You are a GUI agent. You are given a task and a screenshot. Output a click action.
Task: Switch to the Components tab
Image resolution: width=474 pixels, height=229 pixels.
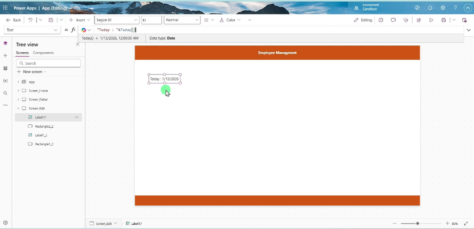(43, 53)
